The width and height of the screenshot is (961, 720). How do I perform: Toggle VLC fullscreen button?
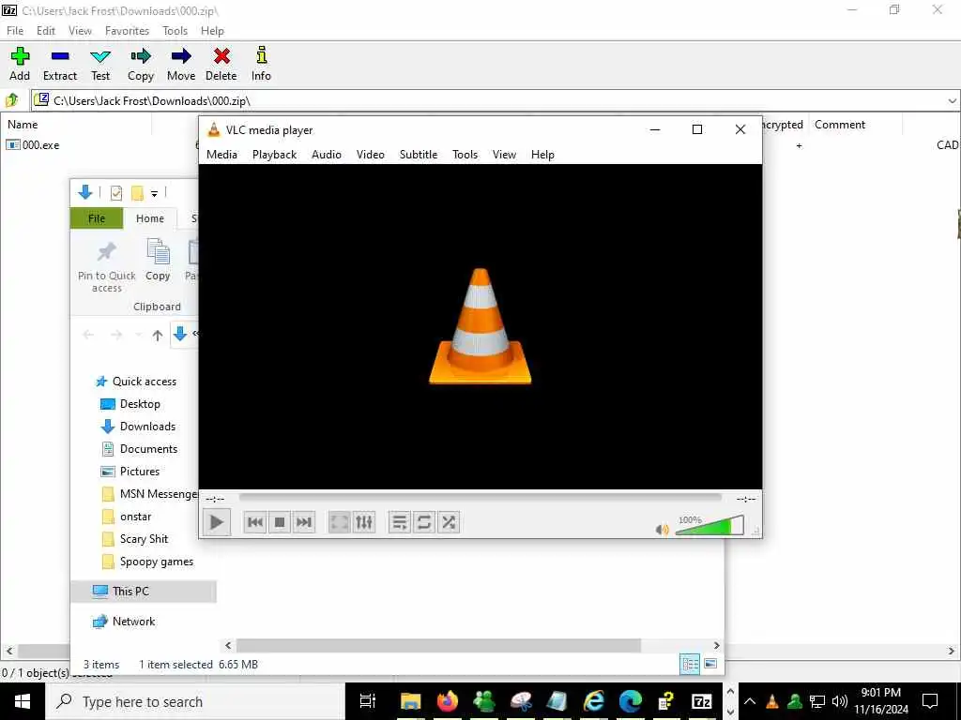point(339,522)
